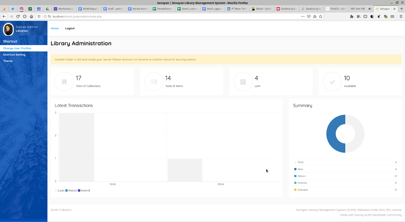The image size is (405, 222).
Task: Switch to pinned Instagram tab
Action: tap(22, 9)
